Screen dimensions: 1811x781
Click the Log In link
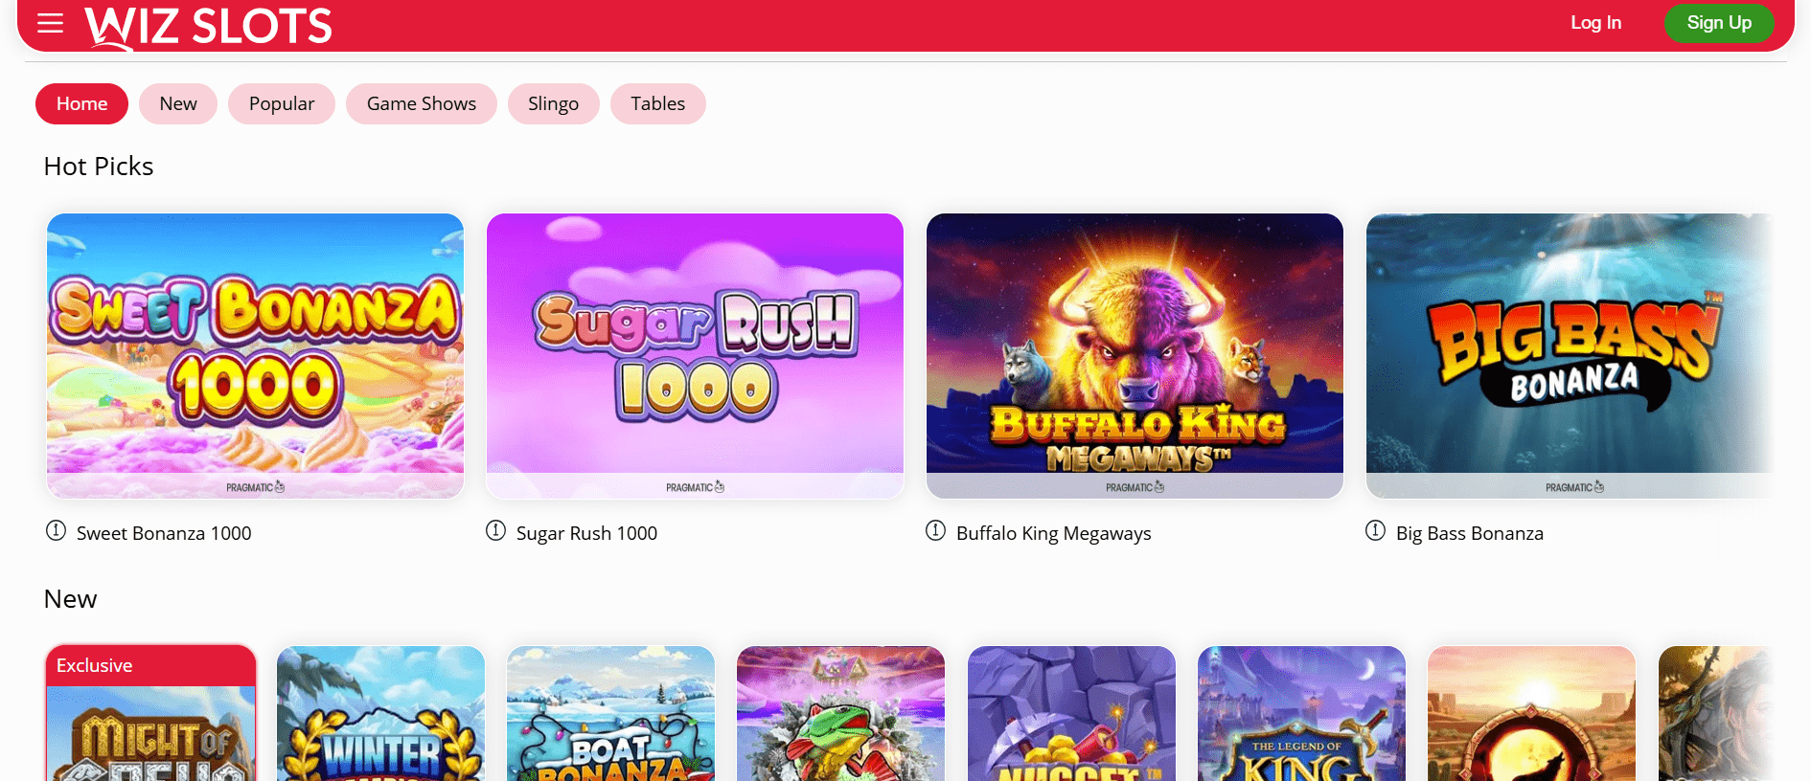pos(1595,23)
